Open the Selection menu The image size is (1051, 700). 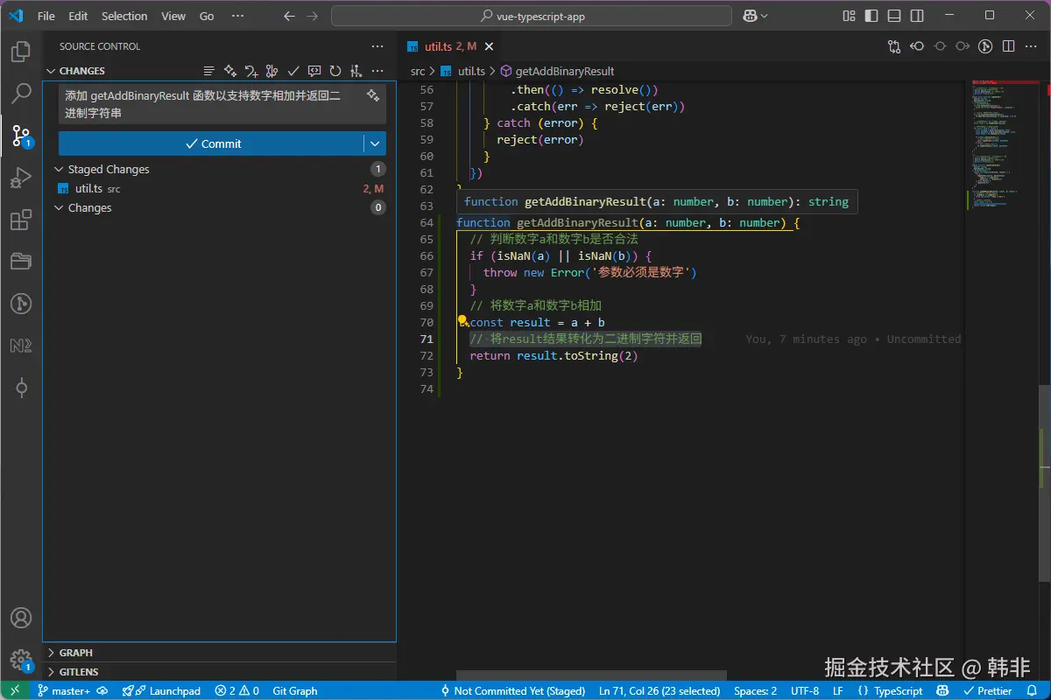124,16
